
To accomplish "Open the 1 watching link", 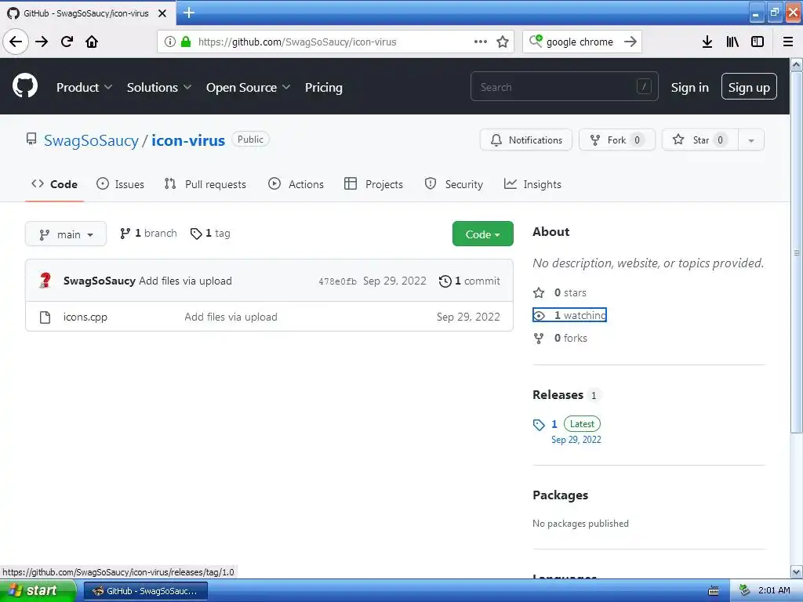I will coord(569,315).
